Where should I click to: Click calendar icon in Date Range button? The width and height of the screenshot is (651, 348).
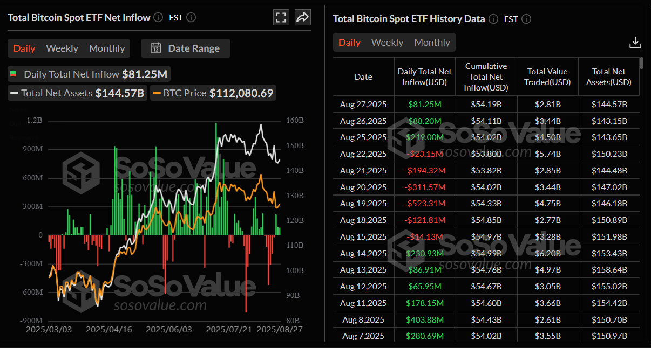[155, 48]
